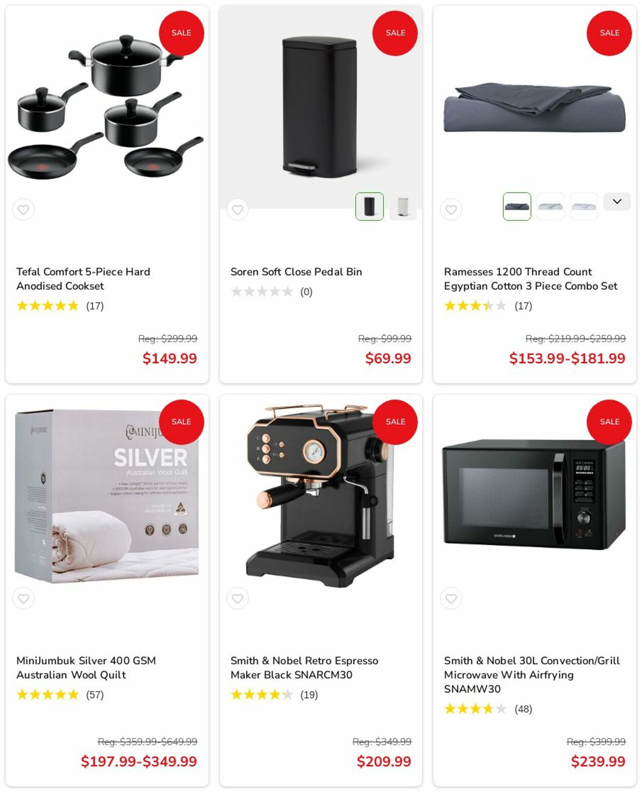Select dark grey sheet set swatch
642x792 pixels.
(x=517, y=207)
